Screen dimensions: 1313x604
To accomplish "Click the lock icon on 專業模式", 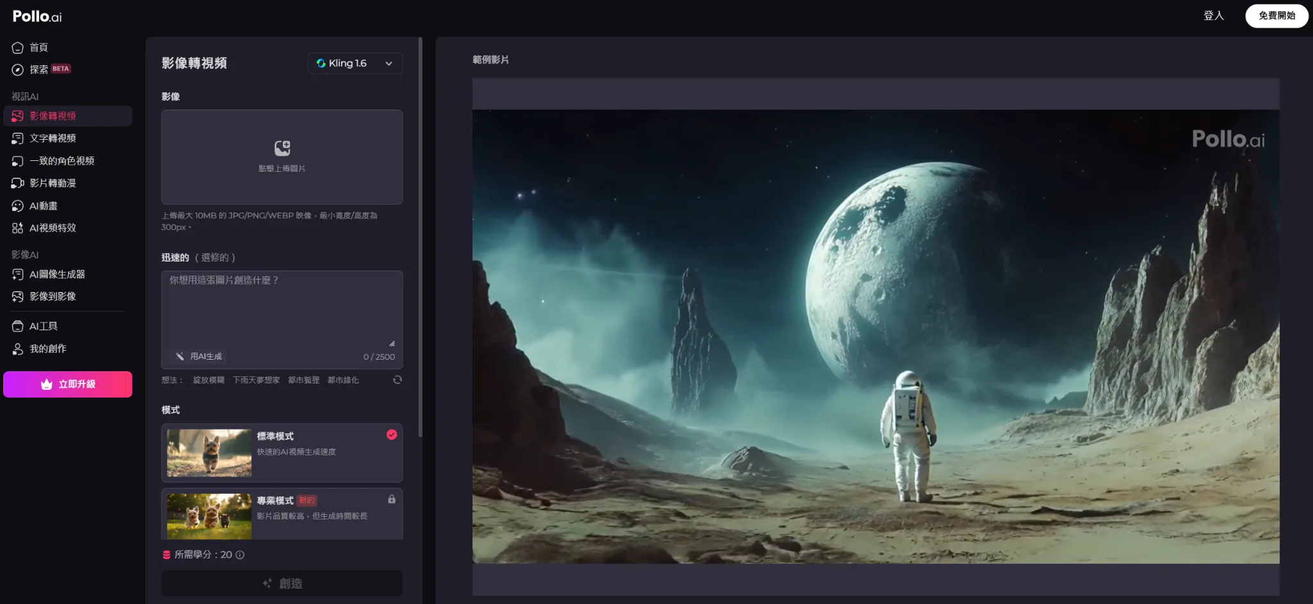I will click(x=392, y=499).
